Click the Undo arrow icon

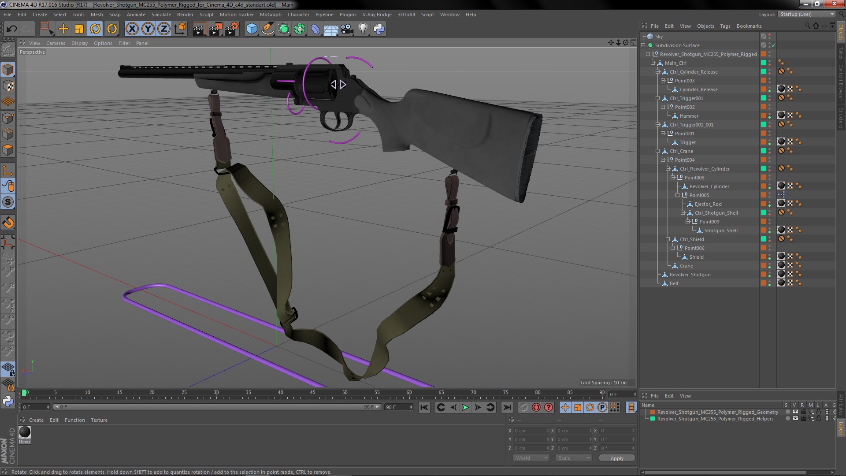click(x=12, y=29)
